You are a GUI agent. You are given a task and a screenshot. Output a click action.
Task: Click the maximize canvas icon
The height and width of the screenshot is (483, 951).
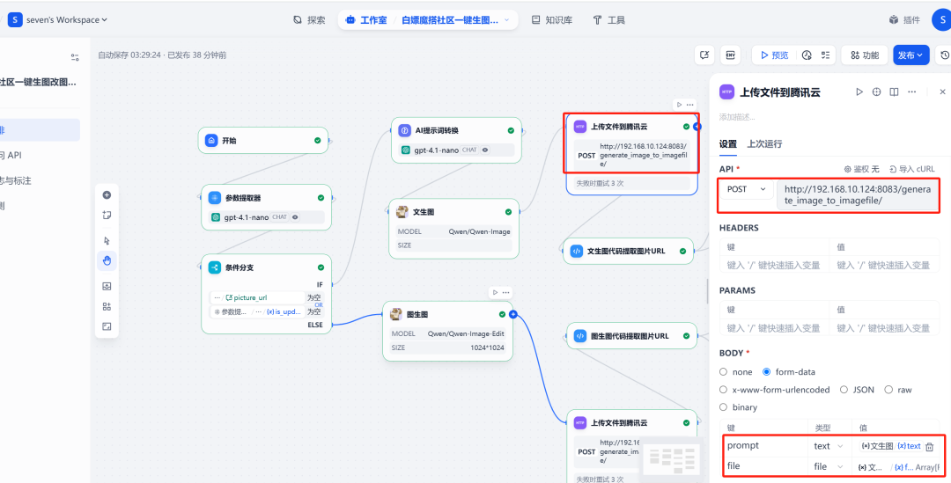(x=107, y=326)
